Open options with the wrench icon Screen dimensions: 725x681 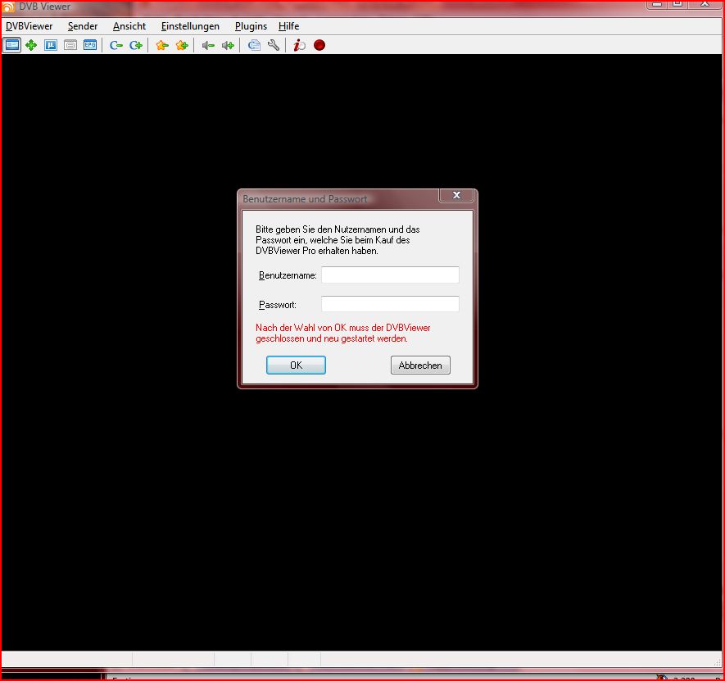coord(274,45)
